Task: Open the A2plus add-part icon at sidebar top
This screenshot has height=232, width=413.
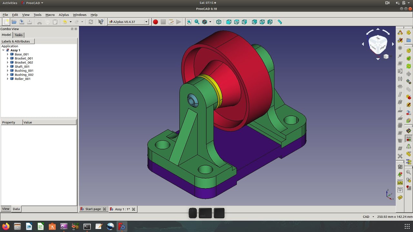Action: tap(400, 32)
